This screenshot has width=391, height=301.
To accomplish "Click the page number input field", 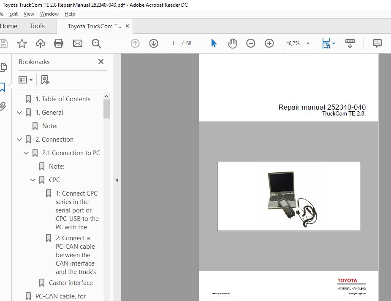I will pos(173,43).
